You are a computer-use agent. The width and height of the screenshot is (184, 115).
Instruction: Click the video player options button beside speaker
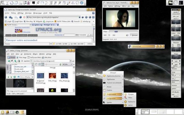[x=134, y=35]
